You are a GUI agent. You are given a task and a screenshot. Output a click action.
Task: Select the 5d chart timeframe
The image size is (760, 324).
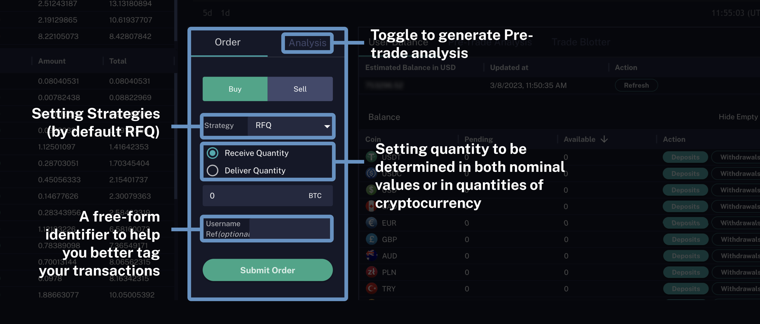pyautogui.click(x=207, y=13)
